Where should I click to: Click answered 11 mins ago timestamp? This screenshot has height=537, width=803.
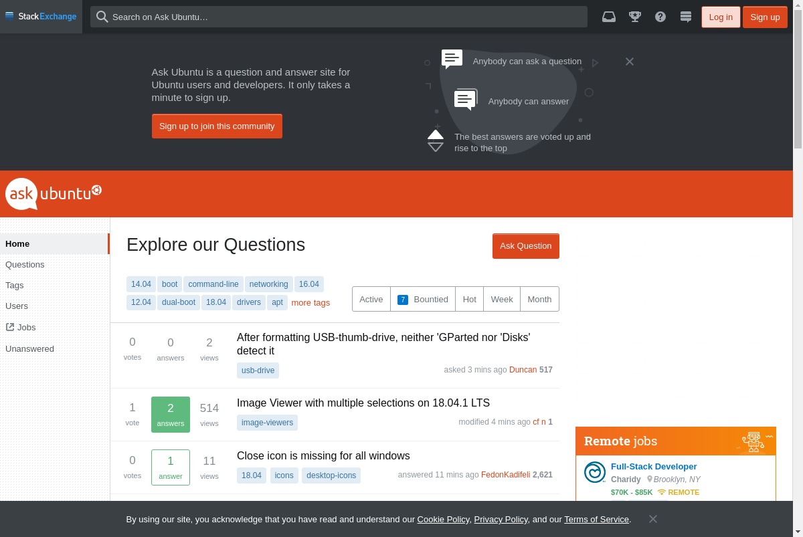(438, 475)
